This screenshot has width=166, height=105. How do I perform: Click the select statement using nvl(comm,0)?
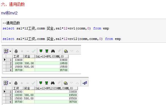[56, 28]
